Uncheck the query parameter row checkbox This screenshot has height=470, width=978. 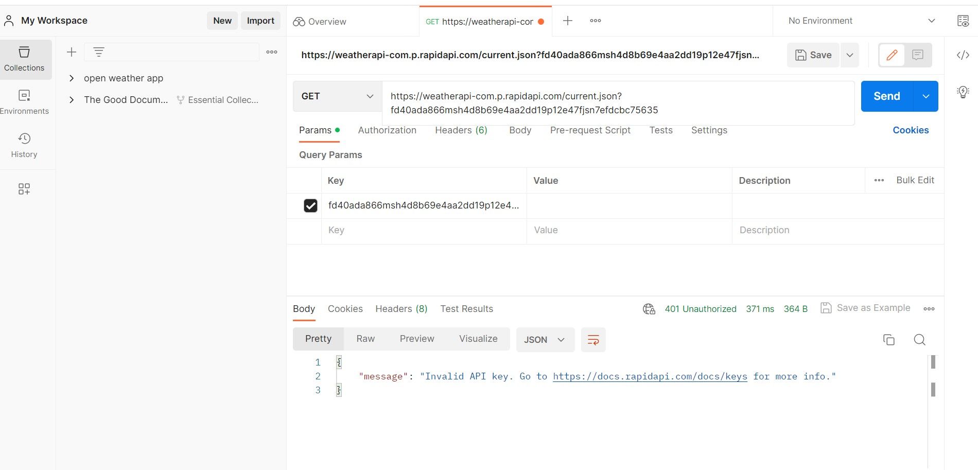click(310, 206)
